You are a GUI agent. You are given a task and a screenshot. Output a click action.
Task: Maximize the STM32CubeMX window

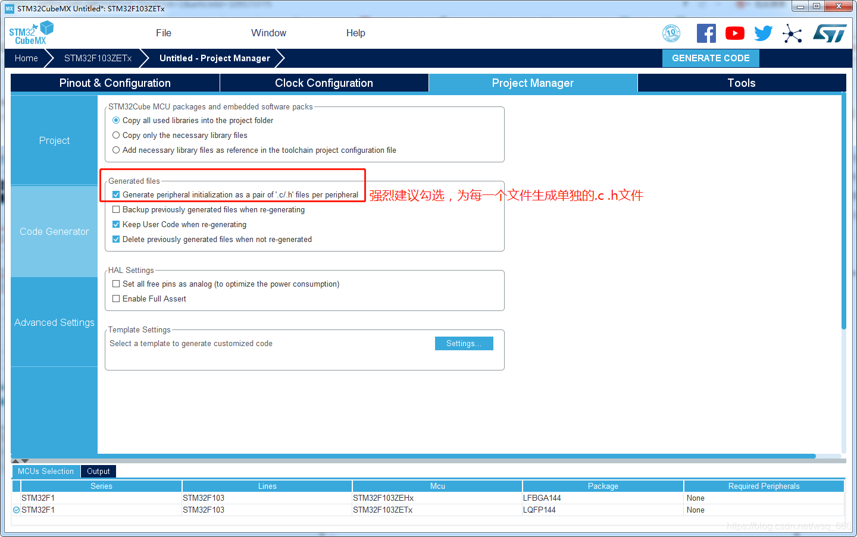[817, 7]
